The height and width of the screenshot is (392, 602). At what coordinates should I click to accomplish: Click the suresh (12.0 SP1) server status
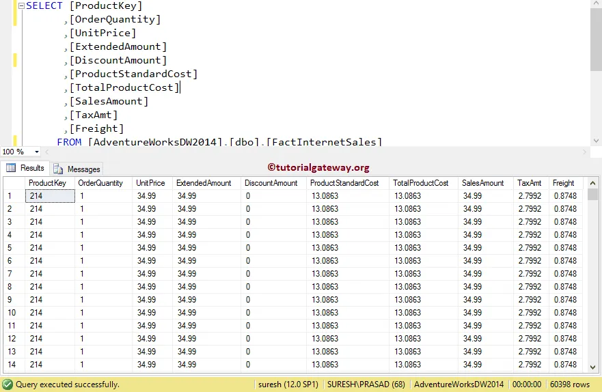tap(288, 384)
